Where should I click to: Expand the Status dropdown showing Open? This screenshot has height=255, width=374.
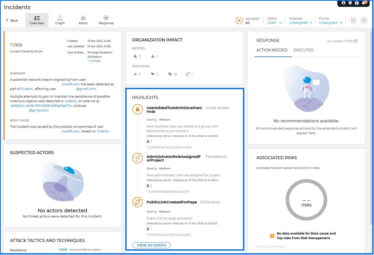point(275,22)
